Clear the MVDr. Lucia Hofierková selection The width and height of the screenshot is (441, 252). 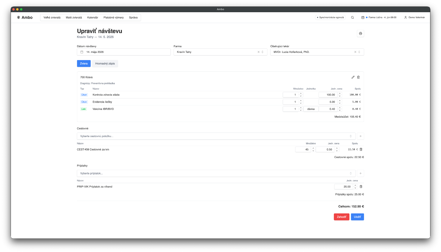pyautogui.click(x=355, y=52)
